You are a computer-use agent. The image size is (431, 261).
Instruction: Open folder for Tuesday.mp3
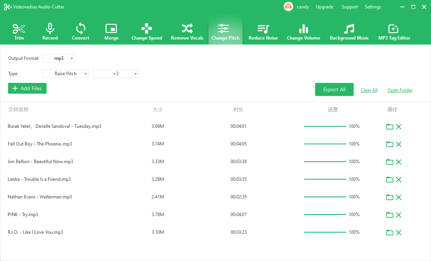click(x=389, y=126)
